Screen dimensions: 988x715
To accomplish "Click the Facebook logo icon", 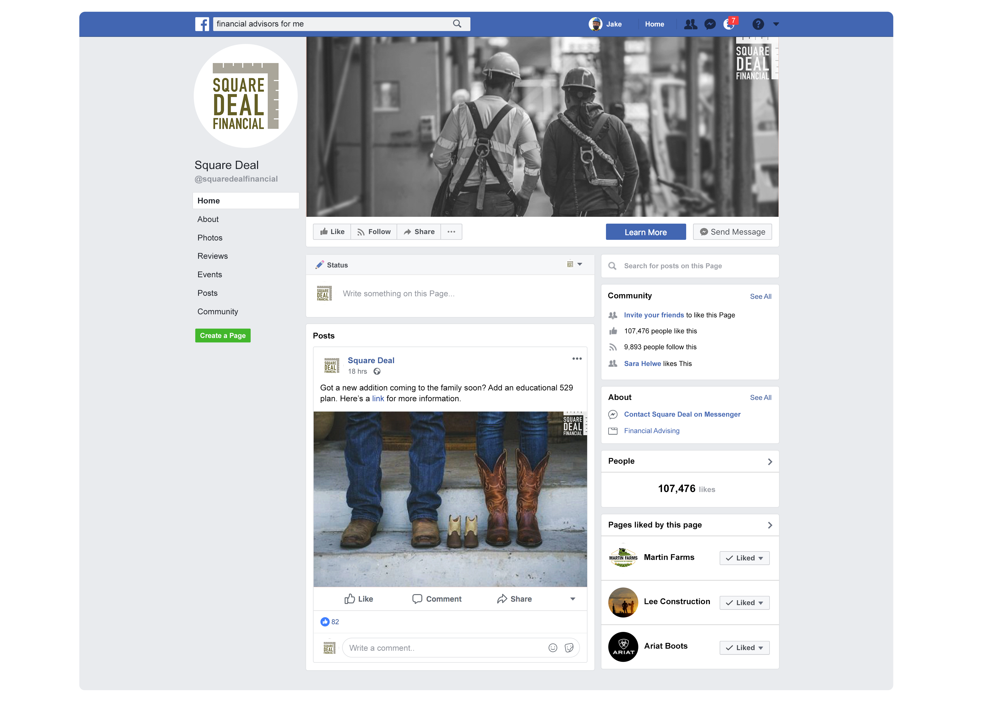I will click(x=202, y=24).
